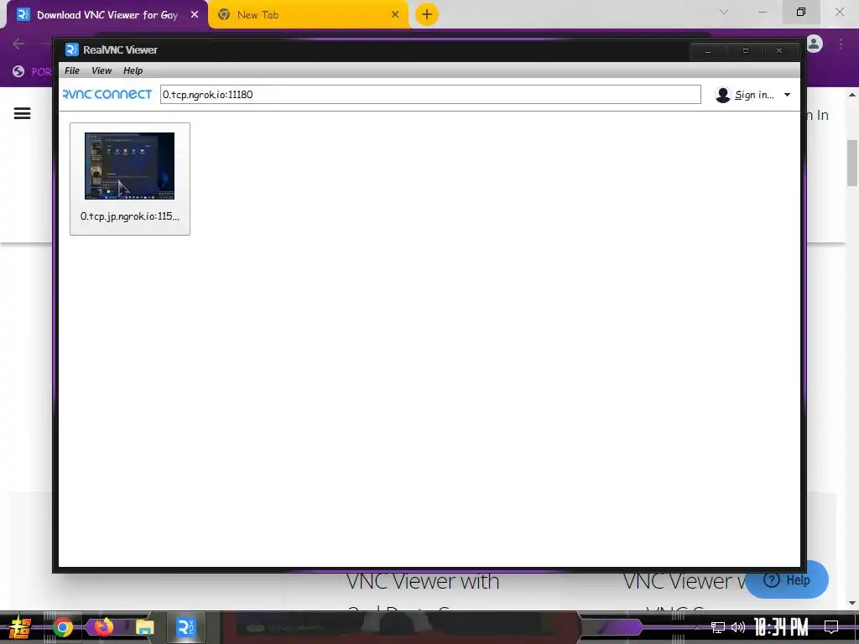Screen dimensions: 859x644
Task: Focus the VNC server address field
Action: (430, 94)
